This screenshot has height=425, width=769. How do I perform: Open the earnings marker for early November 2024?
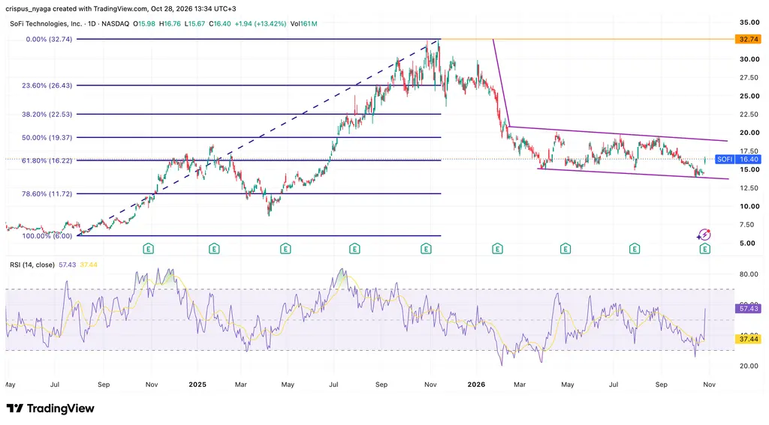coord(148,249)
